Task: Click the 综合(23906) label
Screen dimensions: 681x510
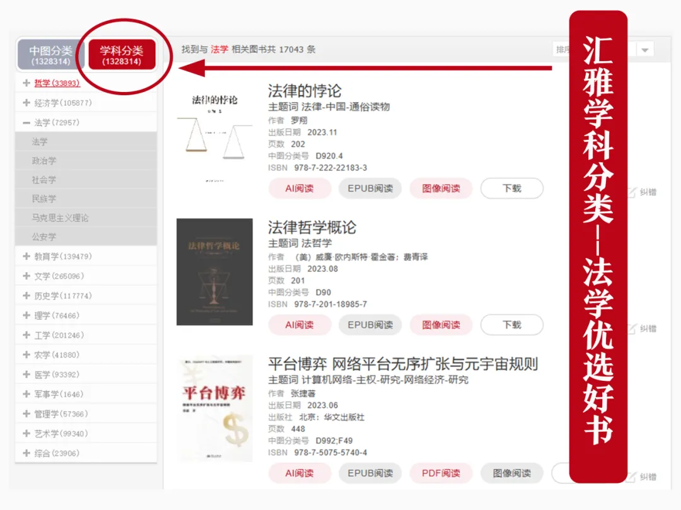Action: click(x=57, y=453)
